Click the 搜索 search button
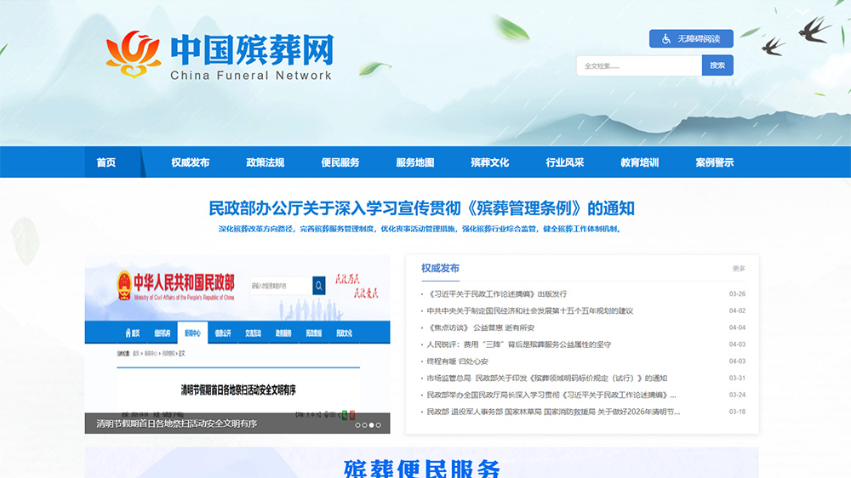 point(717,65)
